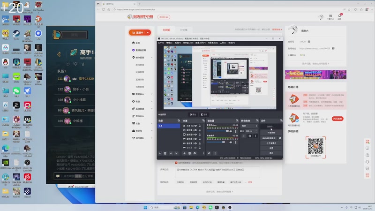Screen dimensions: 375x211
Task: Open the OBS 编辑(E) menu
Action: [x=169, y=43]
